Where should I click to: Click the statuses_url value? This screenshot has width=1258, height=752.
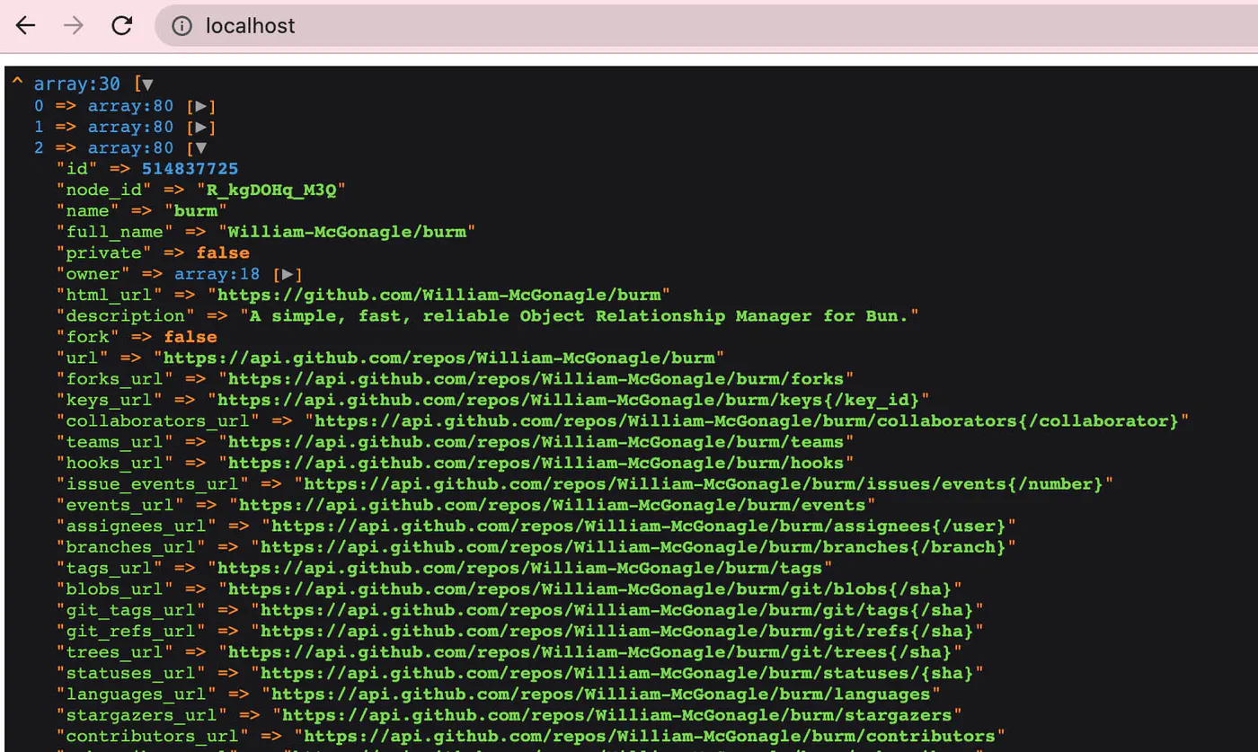(x=617, y=673)
